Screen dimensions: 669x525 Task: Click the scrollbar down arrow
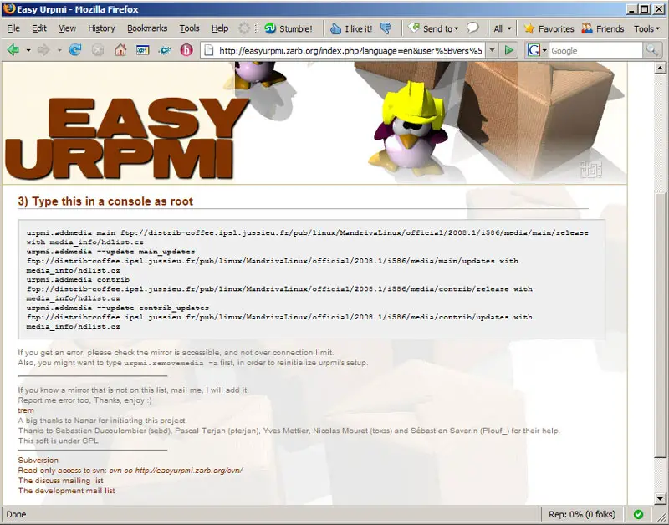tap(660, 497)
